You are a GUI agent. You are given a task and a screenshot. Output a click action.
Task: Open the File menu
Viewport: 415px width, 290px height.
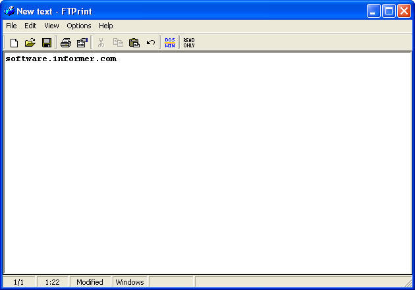coord(11,26)
